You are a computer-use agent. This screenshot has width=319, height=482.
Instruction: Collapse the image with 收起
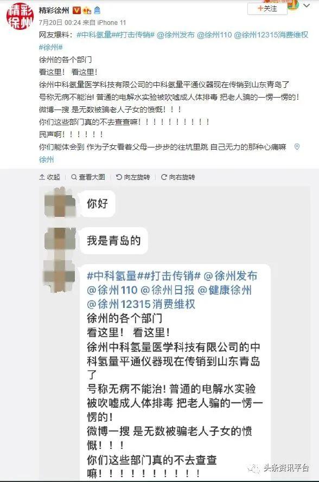tap(49, 177)
